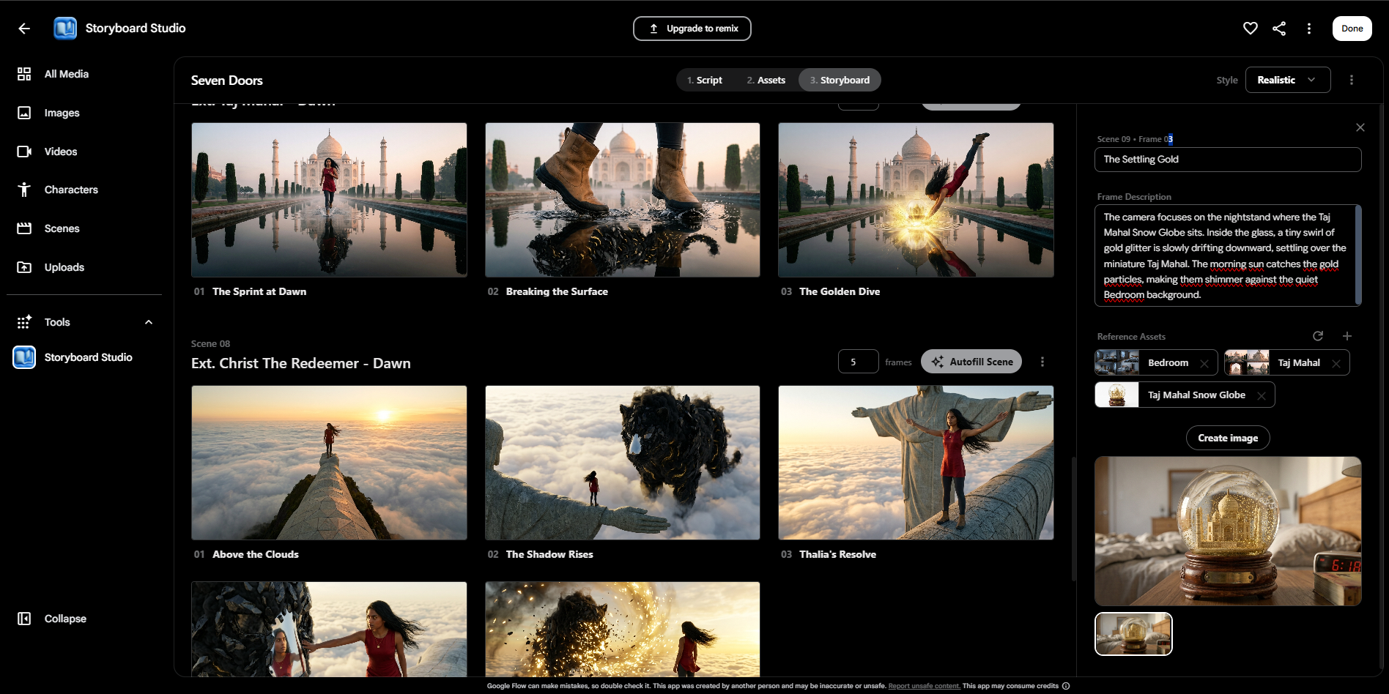
Task: Open the top bar three-dot menu
Action: [x=1309, y=29]
